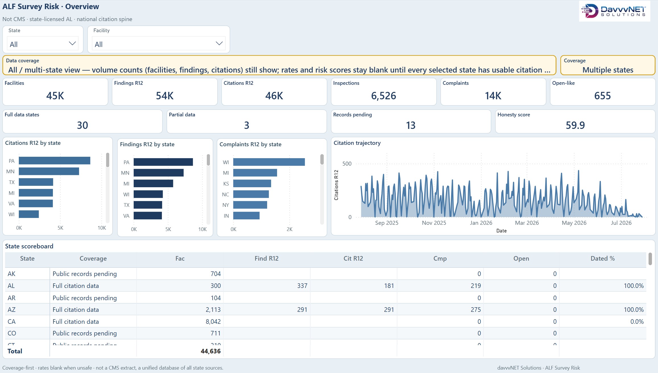
Task: Click the Honesty score 59.9 value
Action: [575, 125]
